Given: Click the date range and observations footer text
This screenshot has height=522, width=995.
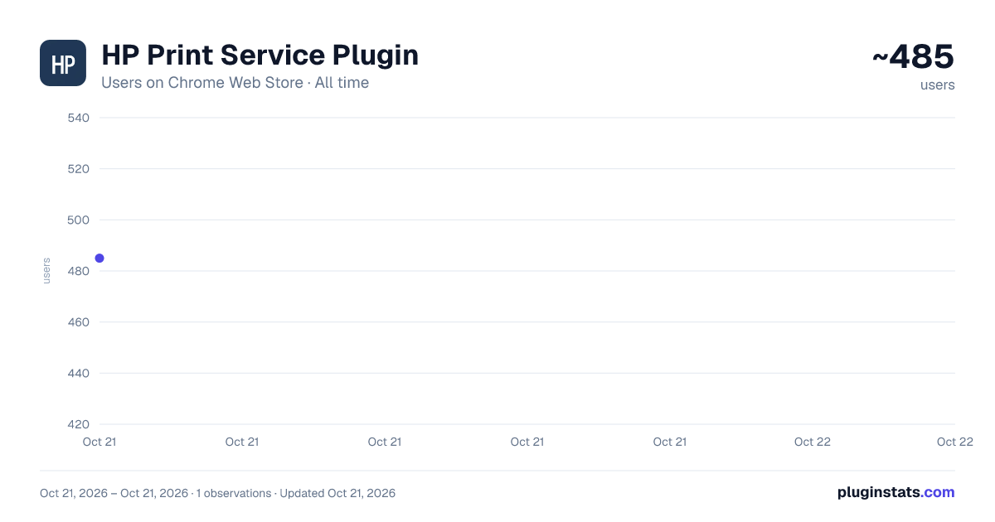Looking at the screenshot, I should [x=217, y=493].
